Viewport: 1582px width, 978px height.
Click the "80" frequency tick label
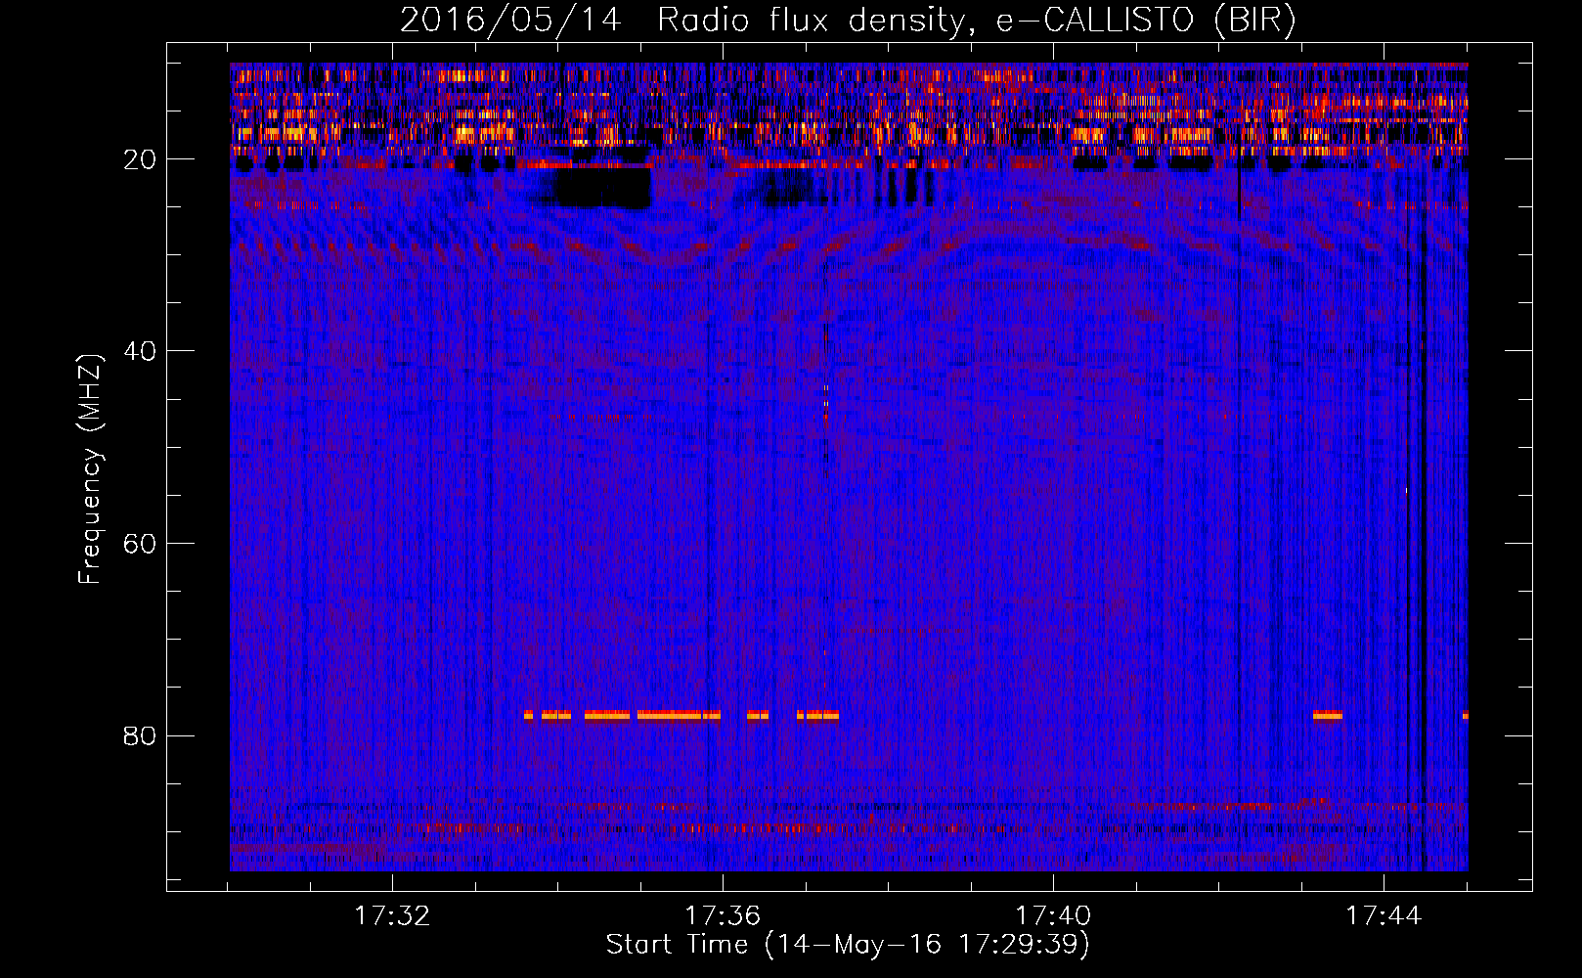[140, 735]
